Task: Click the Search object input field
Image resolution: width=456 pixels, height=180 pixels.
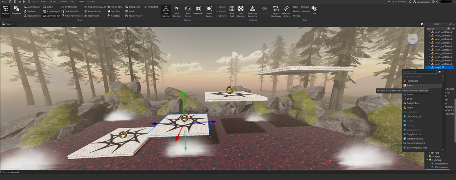Action: point(420,72)
